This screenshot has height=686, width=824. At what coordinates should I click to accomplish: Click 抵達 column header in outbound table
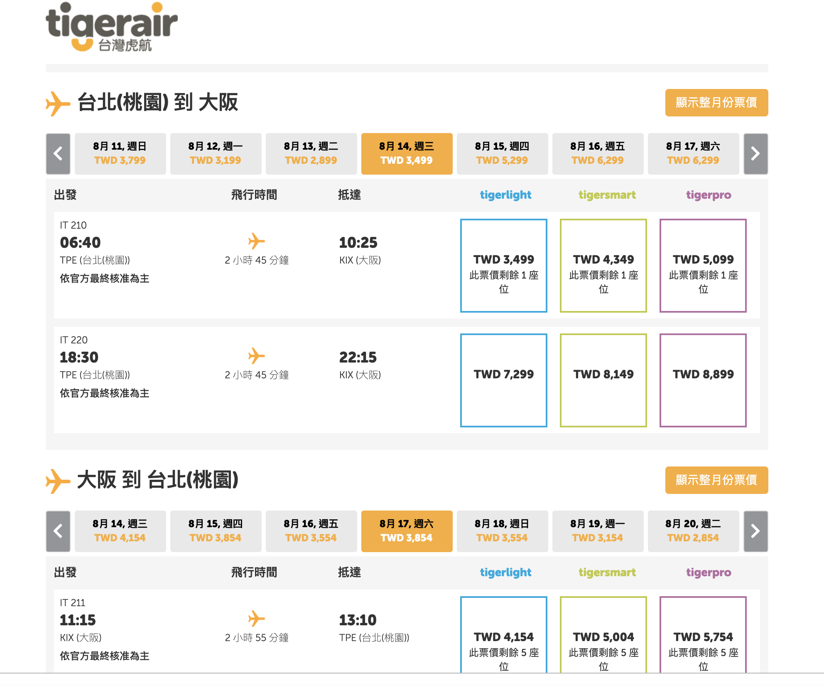(349, 195)
